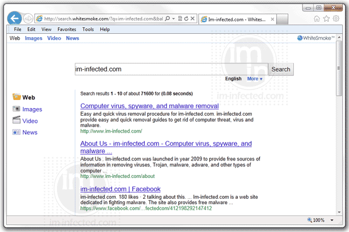This screenshot has height=232, width=349.
Task: Click the address bar URL
Action: point(104,19)
